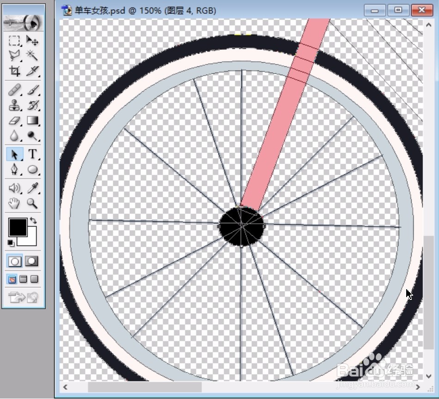Screen dimensions: 439x399
Task: Minimize the 单车女孩.psd document window
Action: tap(375, 10)
